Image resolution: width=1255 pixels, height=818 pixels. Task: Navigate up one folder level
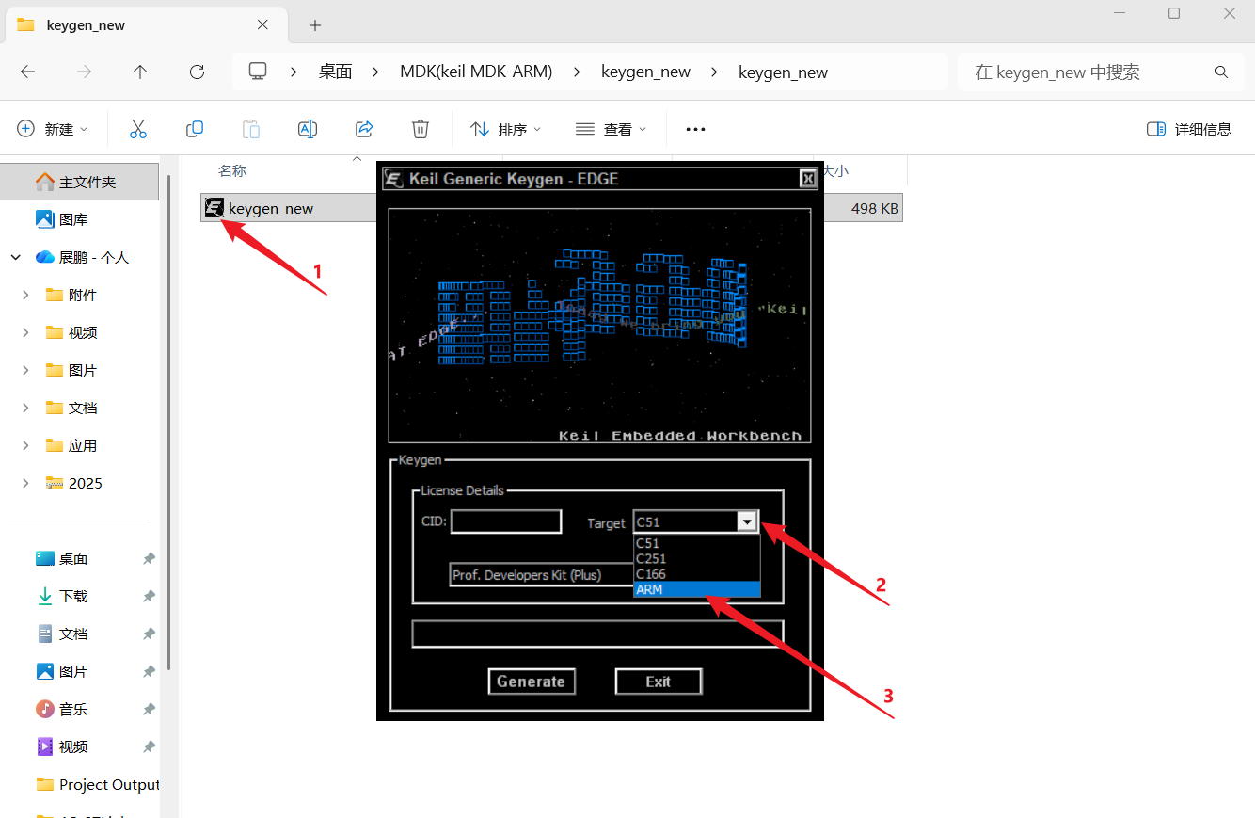click(x=140, y=72)
